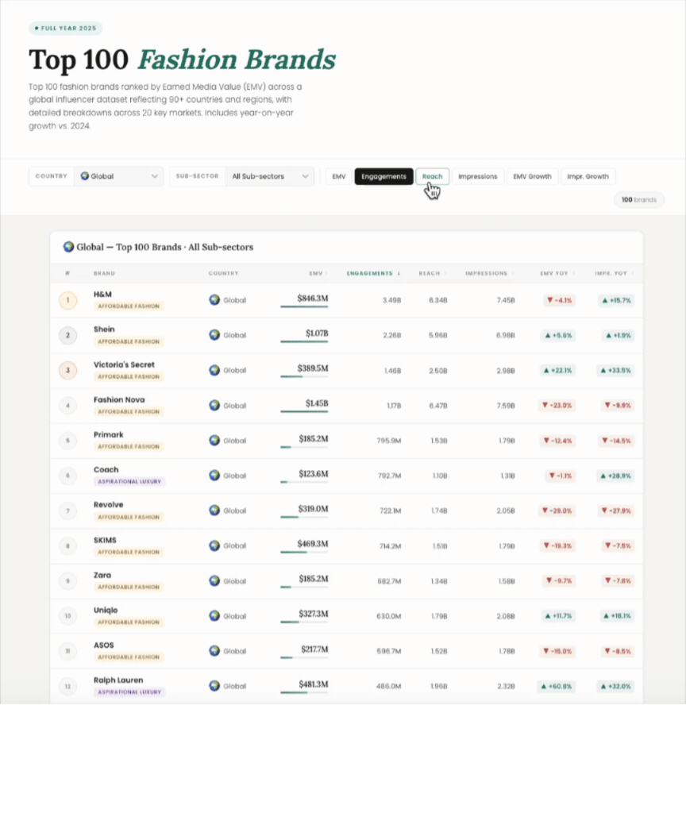
Task: Click the globe icon in Shein row
Action: coord(214,335)
